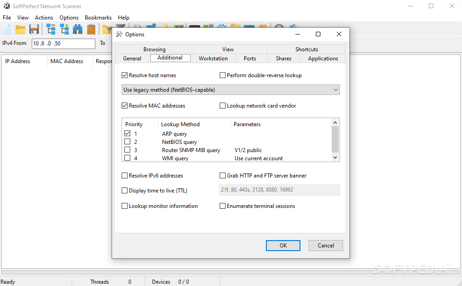This screenshot has width=462, height=286.
Task: Select the Additional tab
Action: [x=170, y=58]
